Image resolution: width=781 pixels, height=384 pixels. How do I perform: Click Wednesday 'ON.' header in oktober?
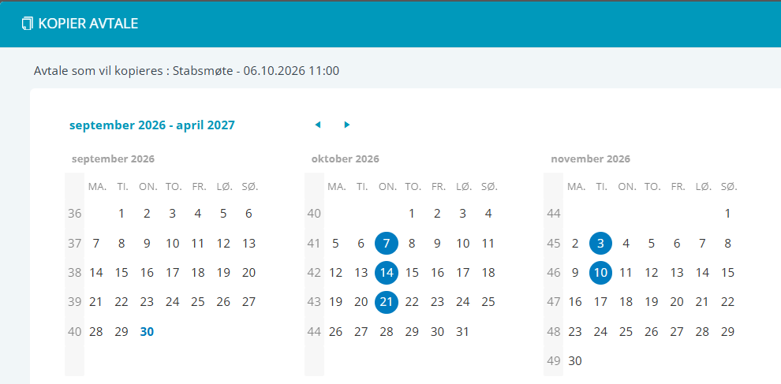coord(387,187)
